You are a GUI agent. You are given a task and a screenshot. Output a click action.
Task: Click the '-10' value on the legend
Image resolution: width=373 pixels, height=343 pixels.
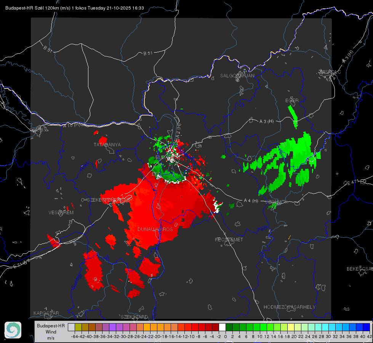tap(191, 337)
